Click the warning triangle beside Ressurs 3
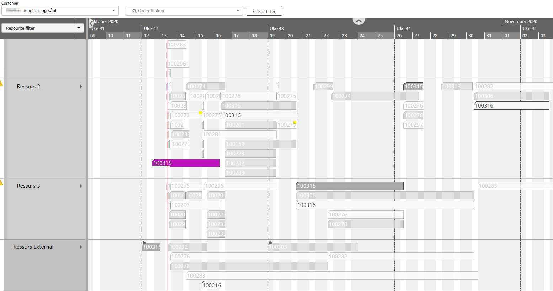The height and width of the screenshot is (291, 553). (x=1, y=182)
